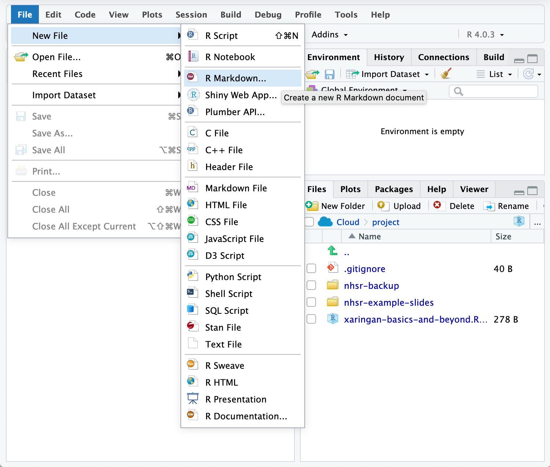This screenshot has height=467, width=550.
Task: Select Open File... menu entry
Action: point(96,57)
